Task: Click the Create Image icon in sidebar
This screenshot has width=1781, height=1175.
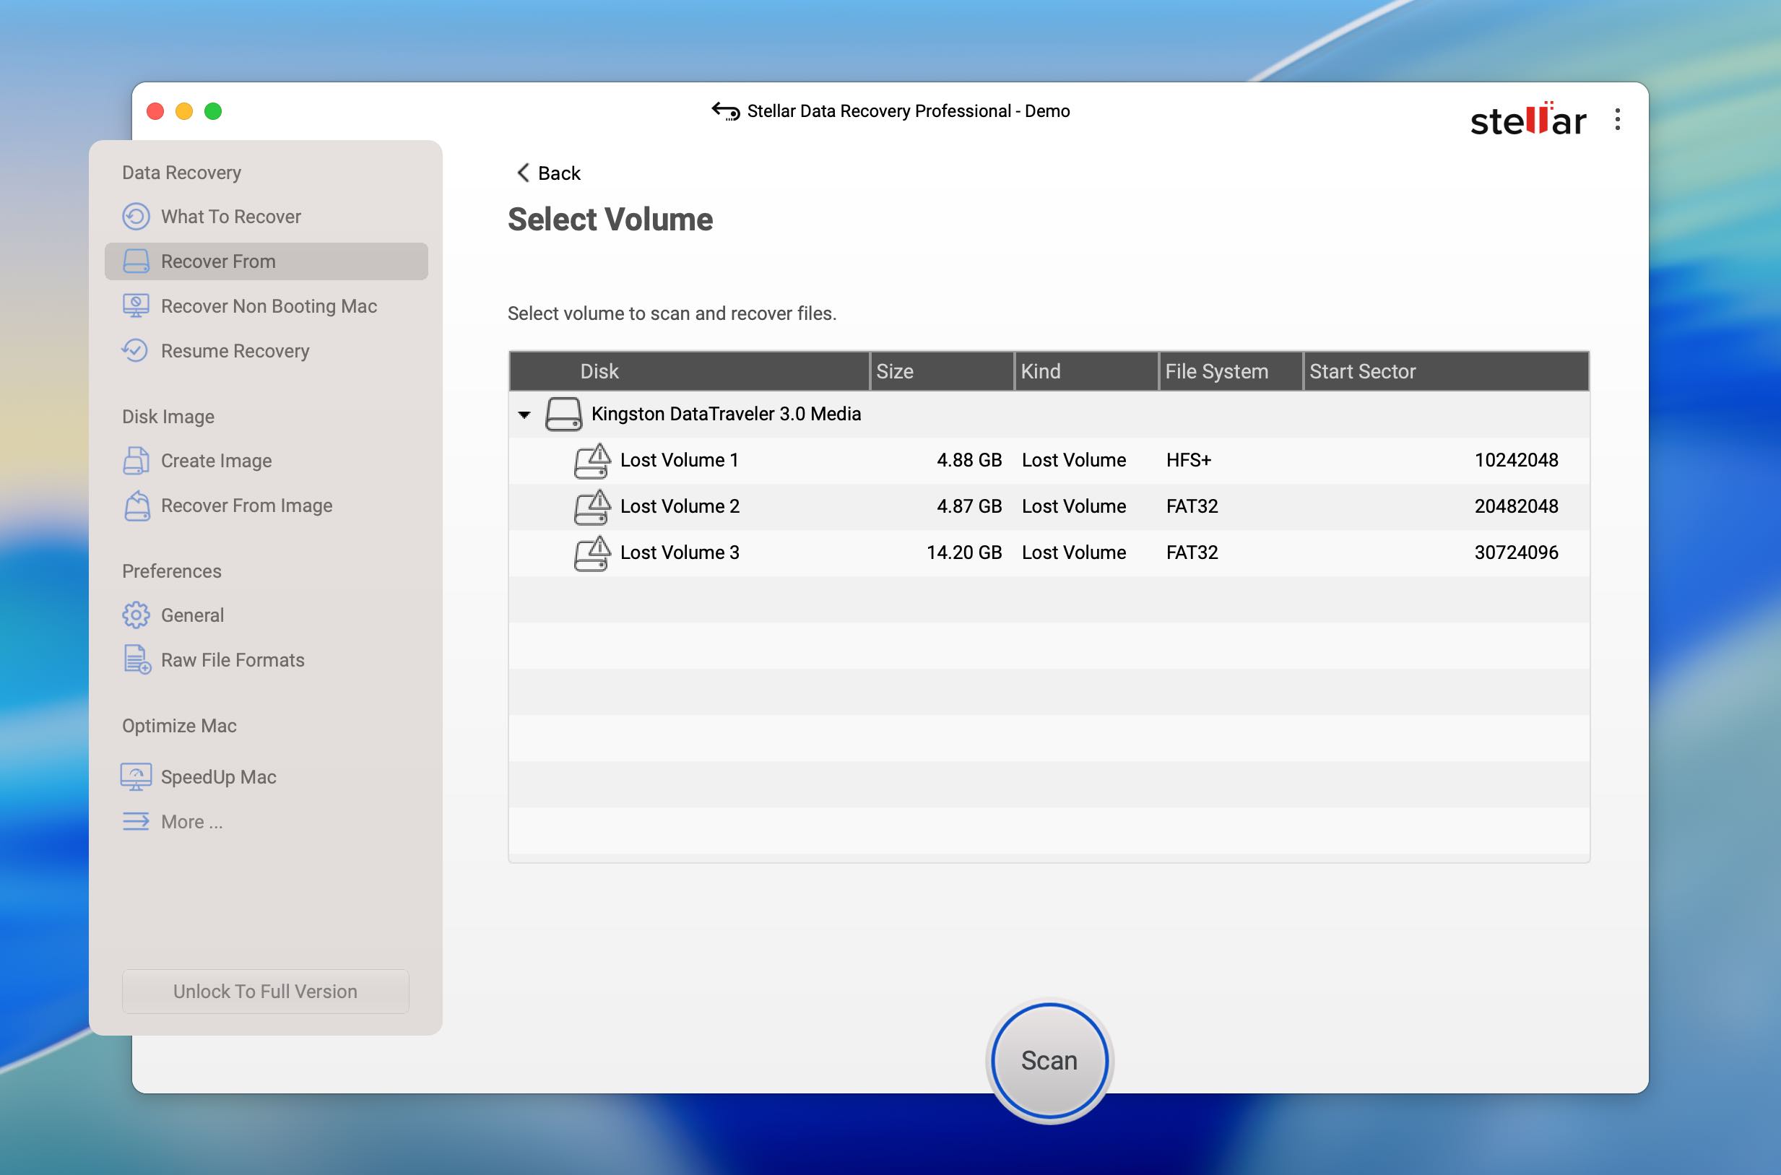Action: [136, 461]
